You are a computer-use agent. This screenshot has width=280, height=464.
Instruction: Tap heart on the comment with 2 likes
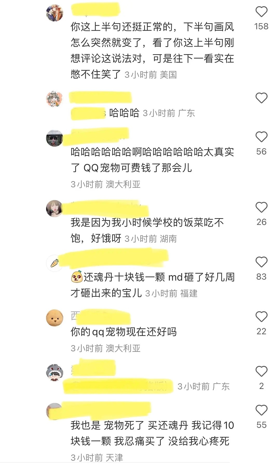(x=261, y=371)
